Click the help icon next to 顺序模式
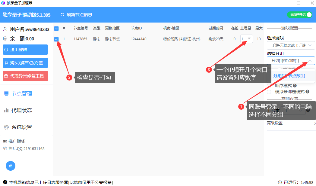 (295, 86)
